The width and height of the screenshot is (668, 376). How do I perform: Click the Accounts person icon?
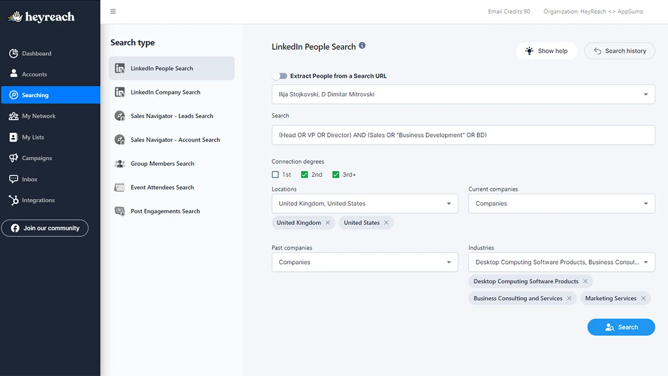[x=14, y=74]
